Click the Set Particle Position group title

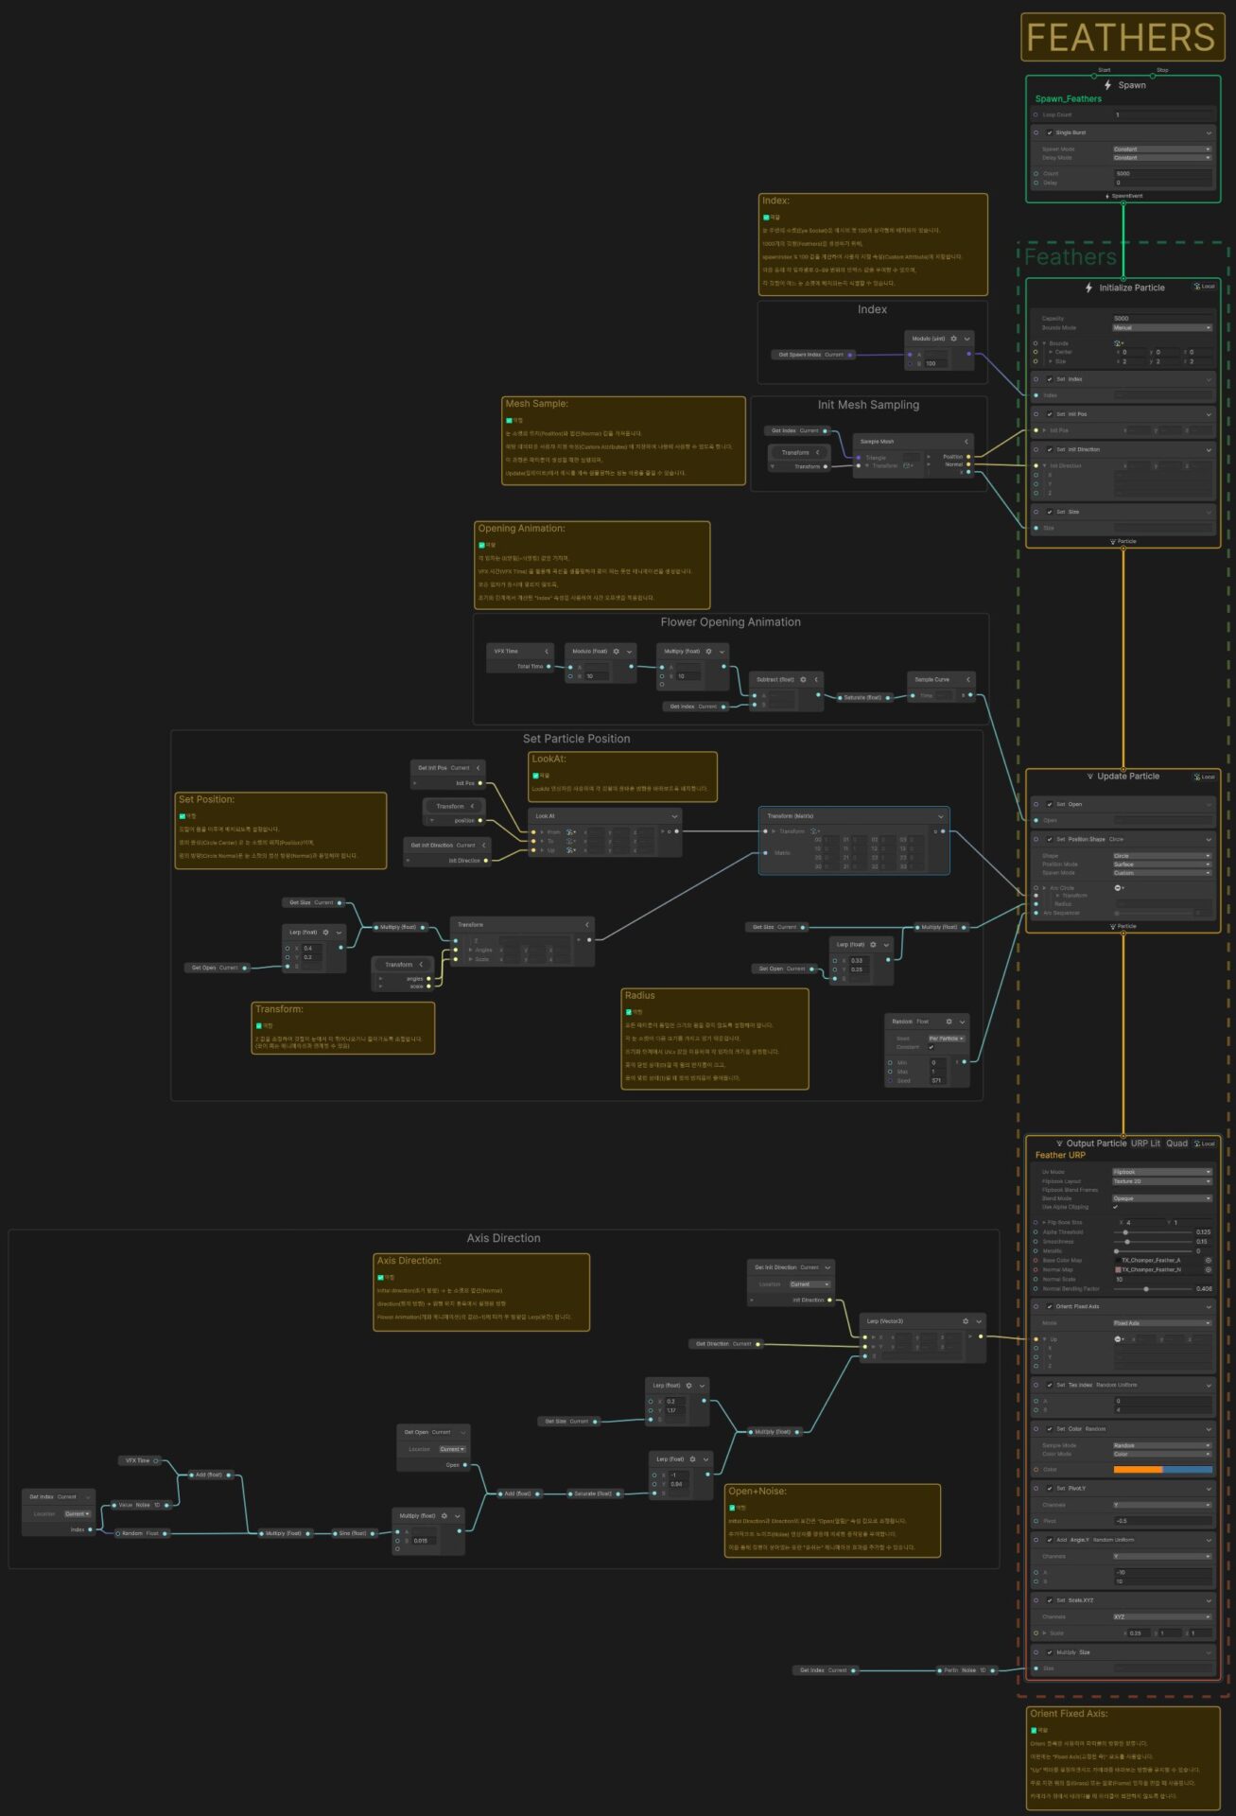pyautogui.click(x=576, y=739)
